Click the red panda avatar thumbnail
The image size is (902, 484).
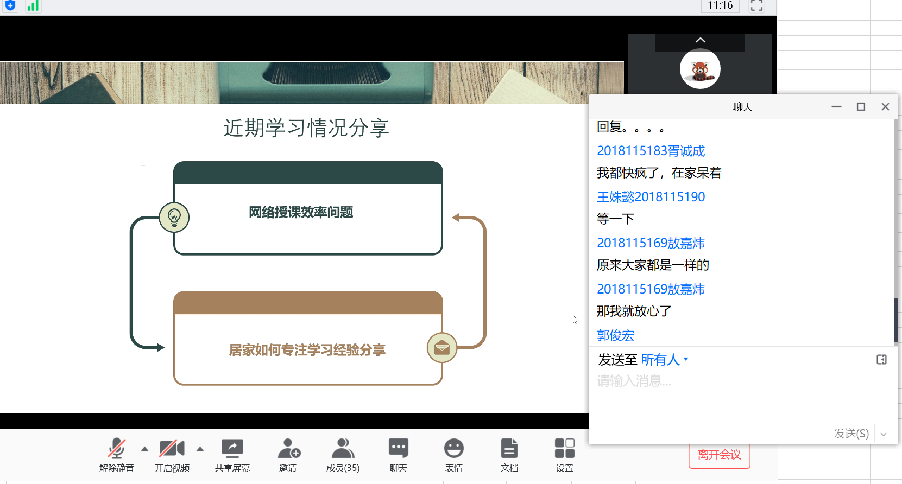[x=700, y=69]
